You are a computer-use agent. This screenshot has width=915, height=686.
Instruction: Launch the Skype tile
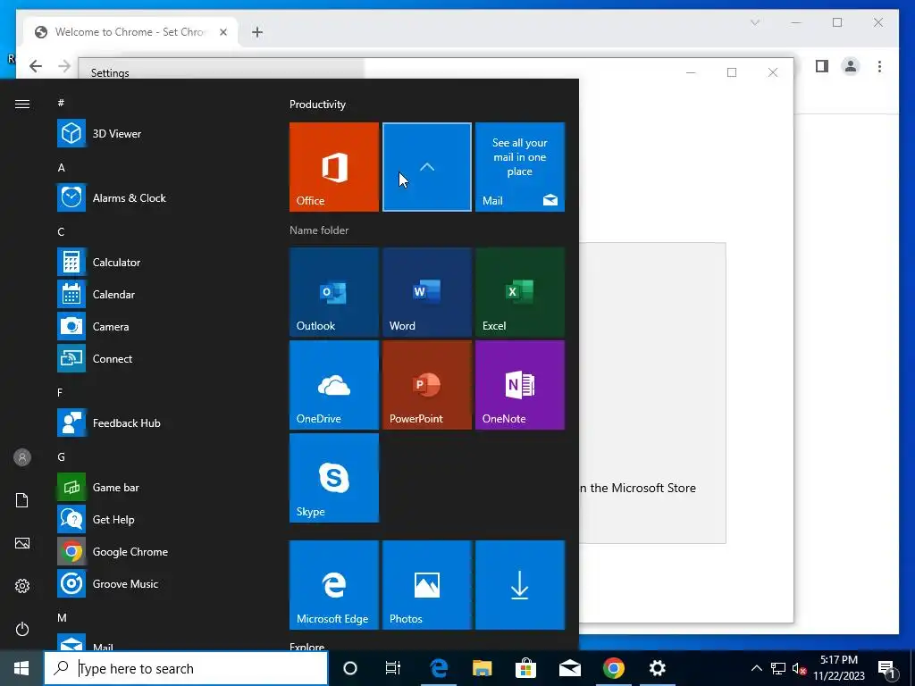pos(334,478)
